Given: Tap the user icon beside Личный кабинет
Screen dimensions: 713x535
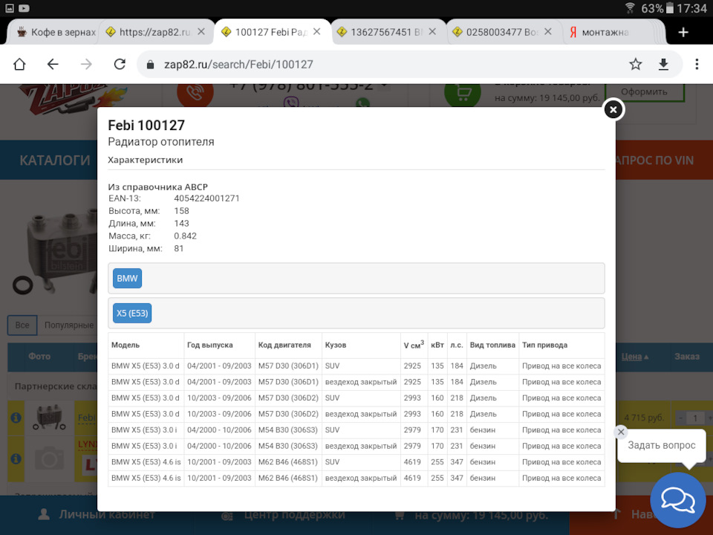Looking at the screenshot, I should click(x=44, y=514).
